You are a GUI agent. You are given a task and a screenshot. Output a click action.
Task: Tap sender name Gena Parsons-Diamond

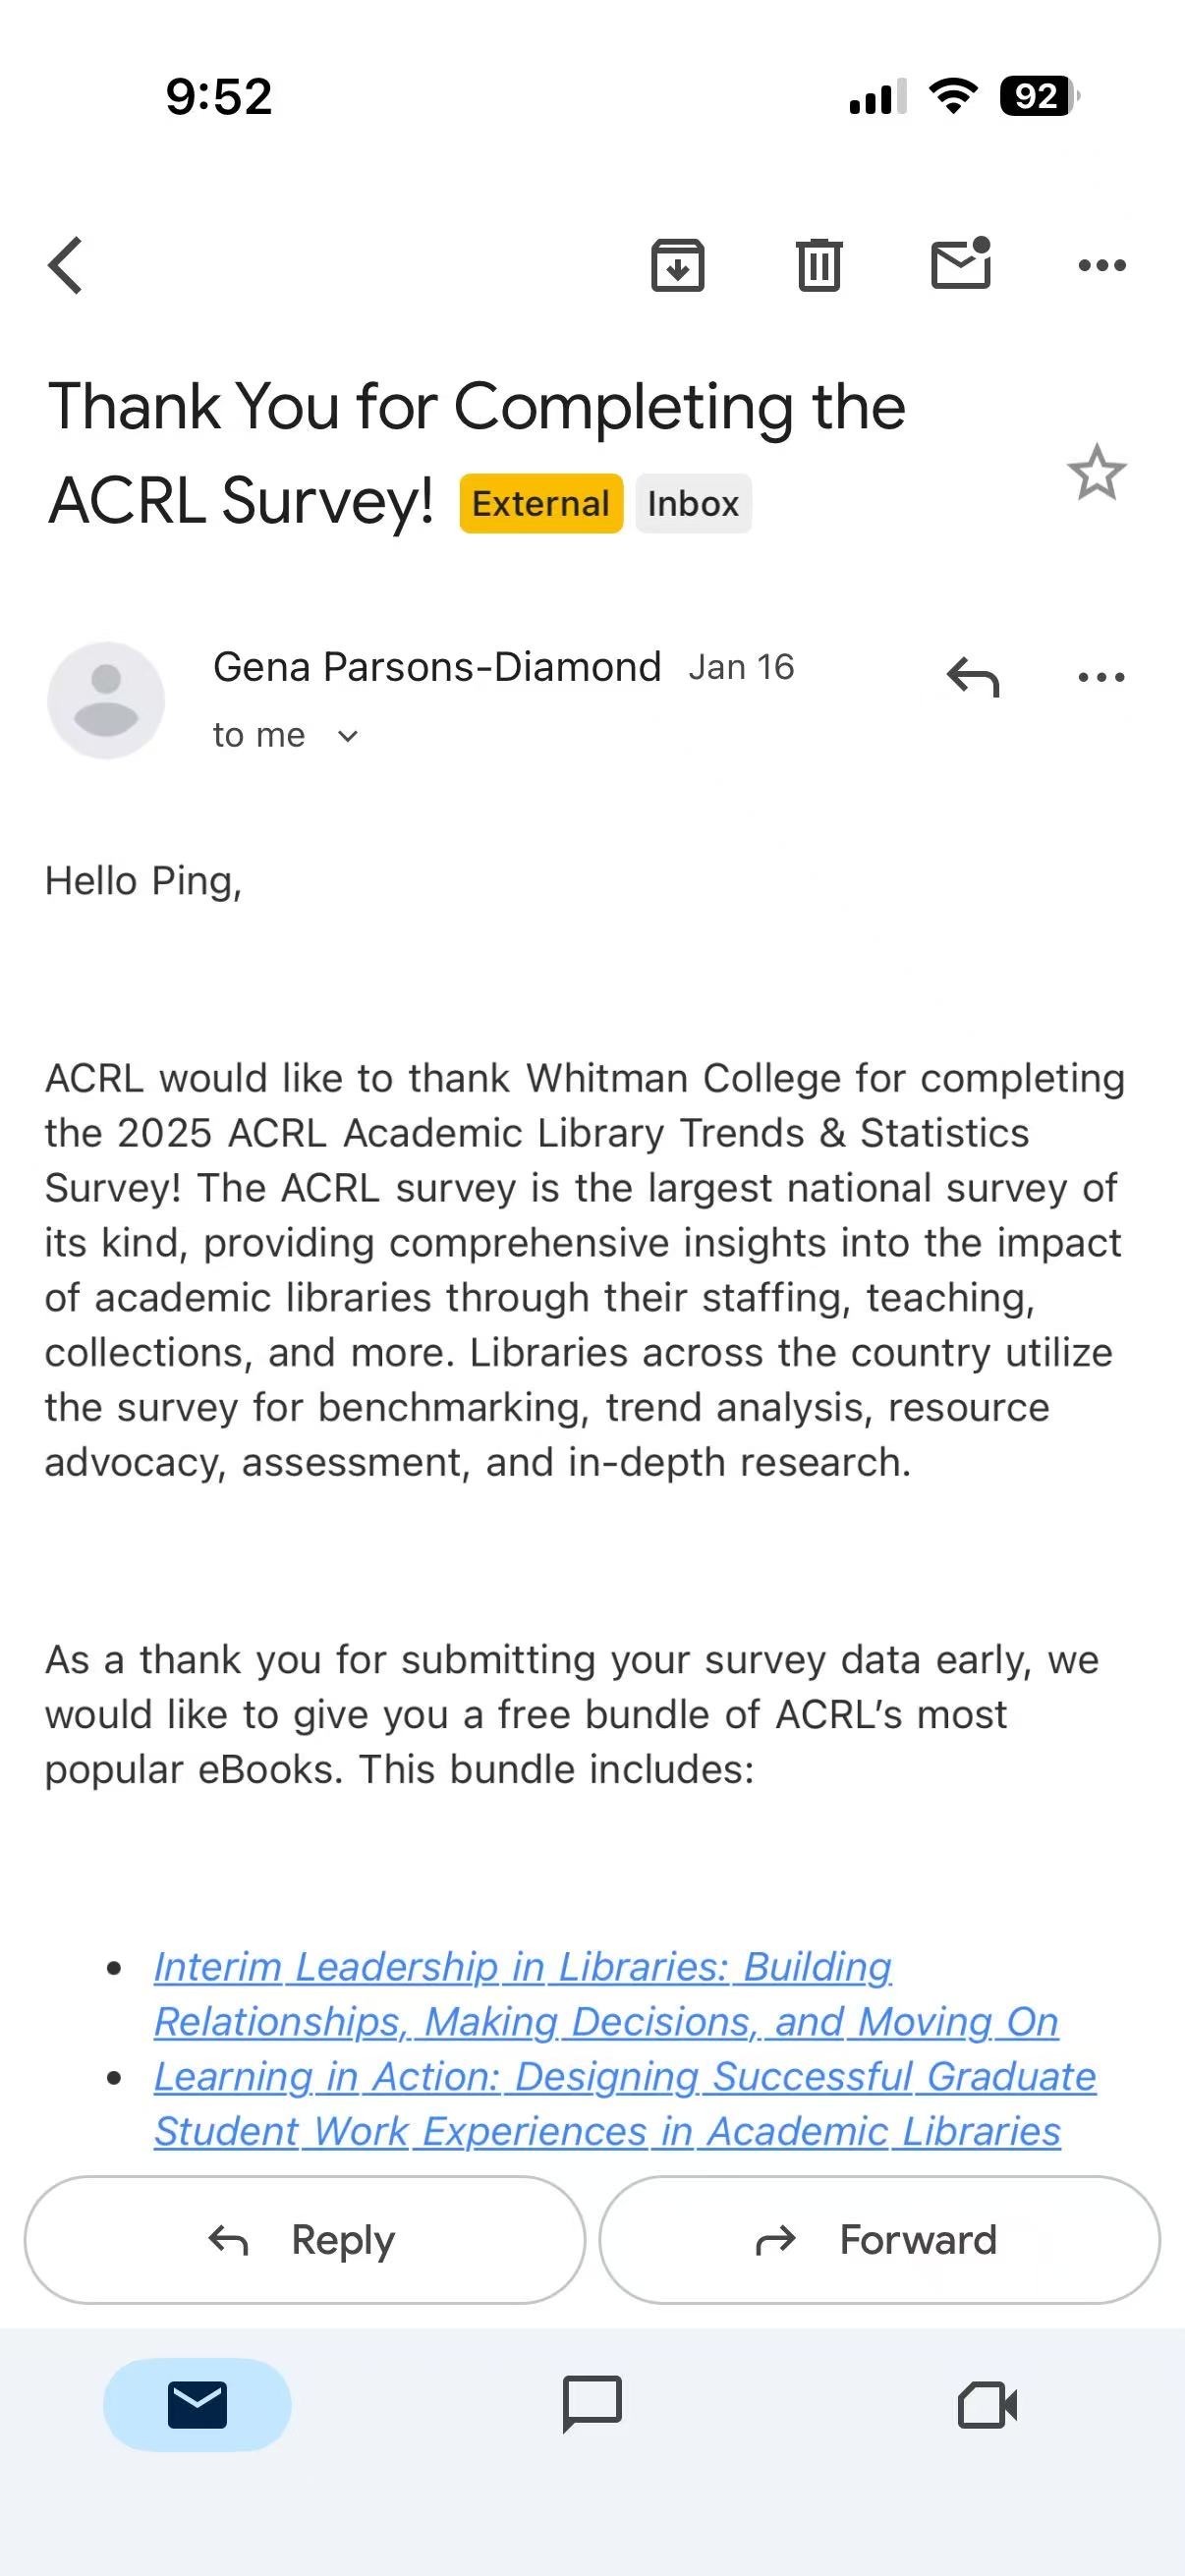[437, 667]
